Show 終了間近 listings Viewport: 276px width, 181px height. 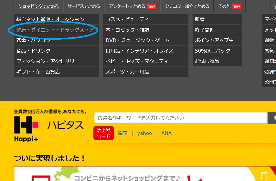tap(217, 30)
